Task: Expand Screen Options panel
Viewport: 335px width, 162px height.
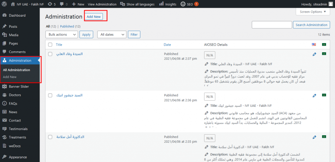Action: click(x=313, y=12)
